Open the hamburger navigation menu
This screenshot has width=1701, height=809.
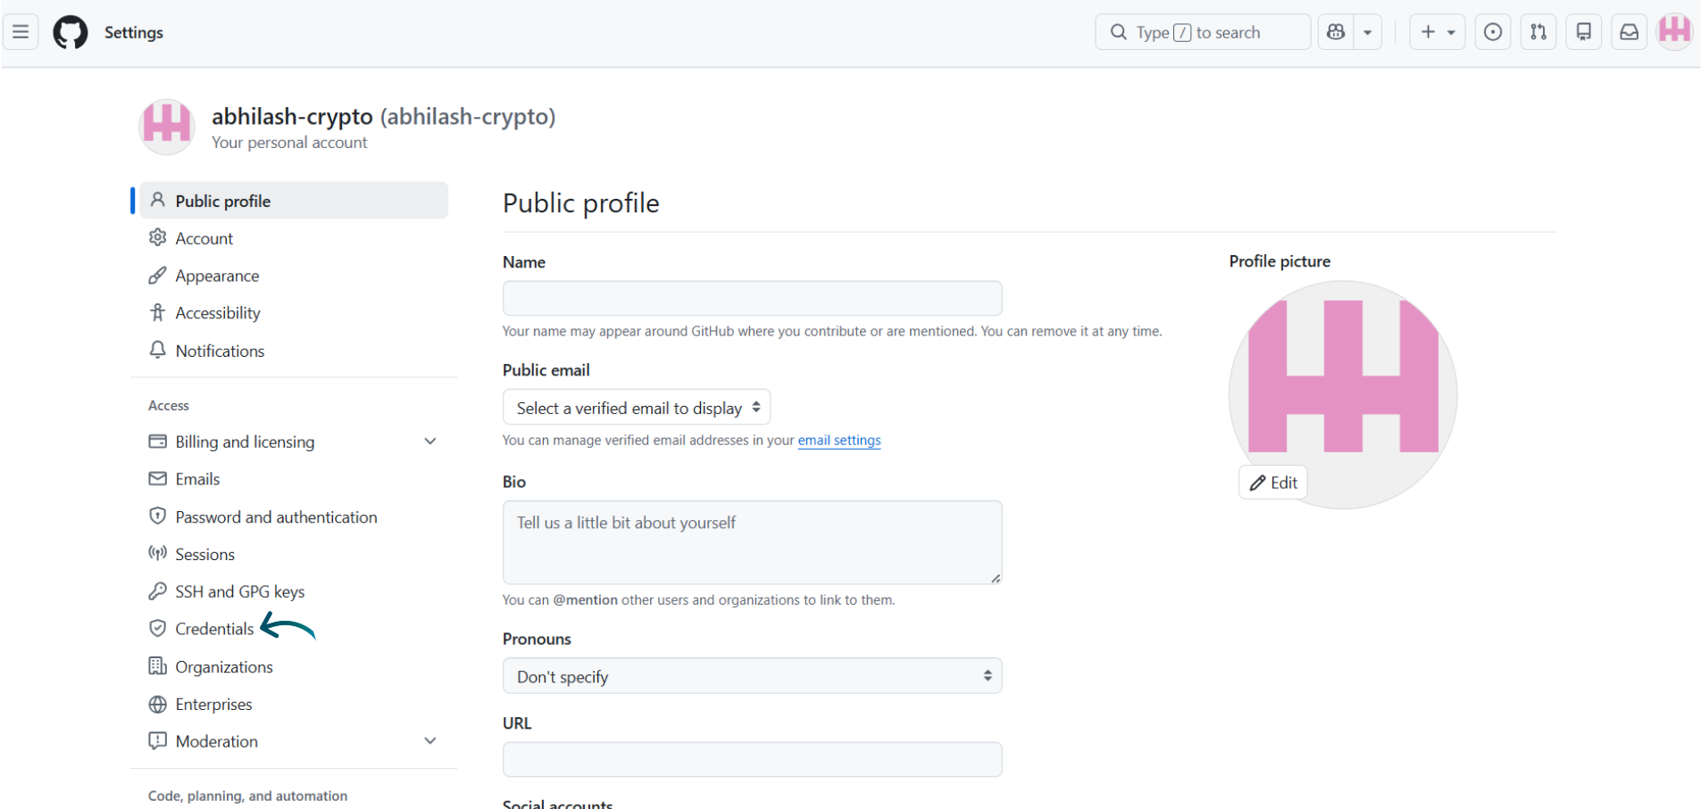coord(21,32)
